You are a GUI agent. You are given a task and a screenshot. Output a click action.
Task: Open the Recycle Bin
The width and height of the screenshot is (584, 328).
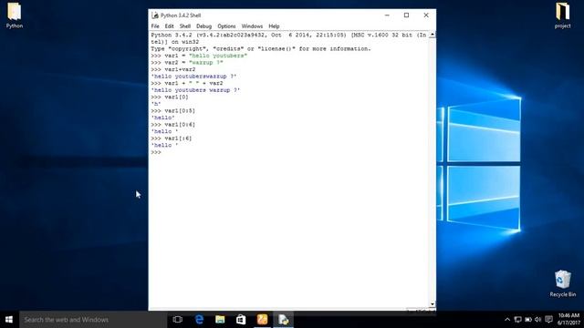coord(562,283)
